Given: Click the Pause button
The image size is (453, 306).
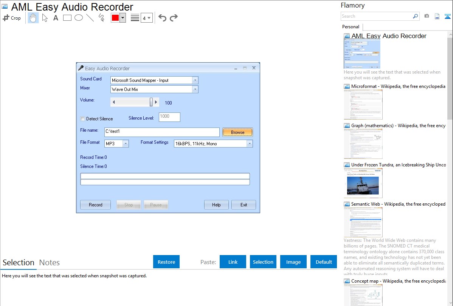Looking at the screenshot, I should (x=156, y=205).
